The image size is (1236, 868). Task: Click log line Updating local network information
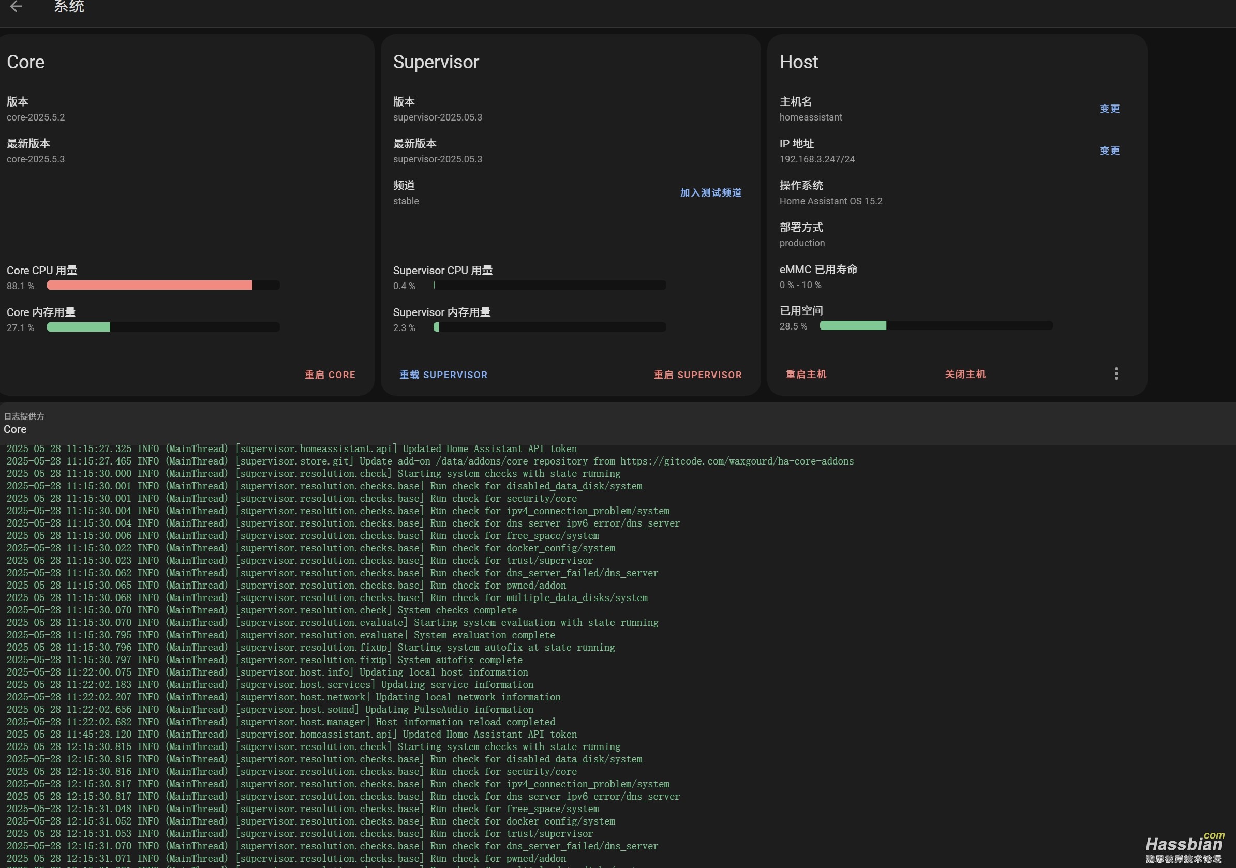pyautogui.click(x=283, y=697)
